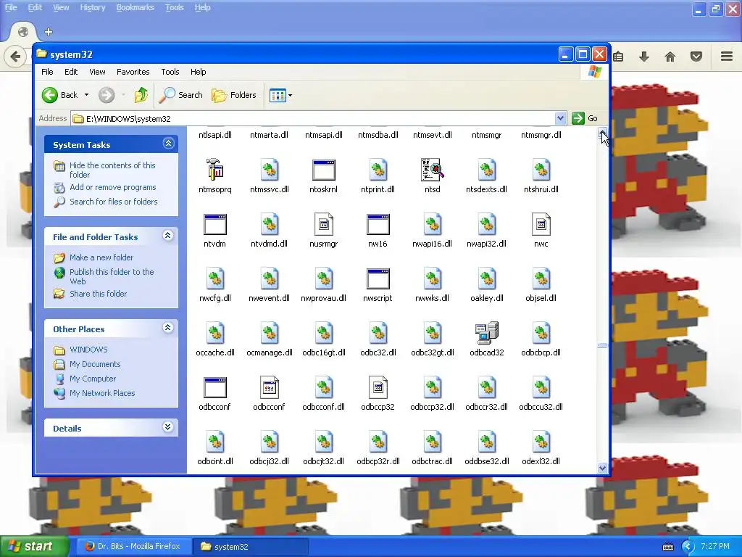
Task: Click the vertical scrollbar thumb in file list
Action: [x=602, y=345]
